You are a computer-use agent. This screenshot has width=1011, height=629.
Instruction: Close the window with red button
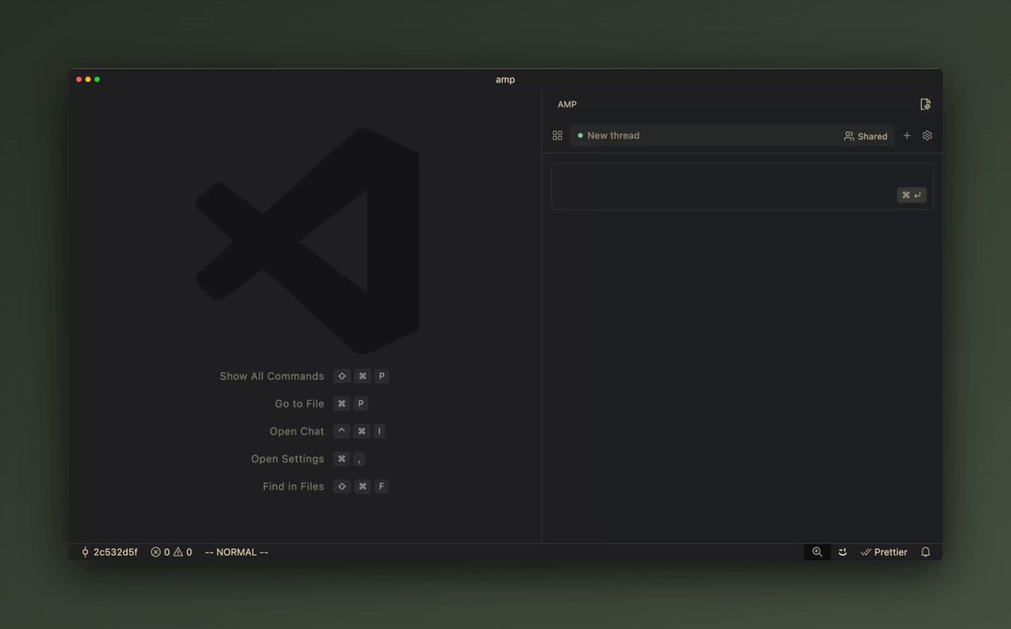79,79
